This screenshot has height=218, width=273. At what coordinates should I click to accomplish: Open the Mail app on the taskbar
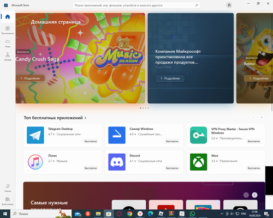click(78, 214)
